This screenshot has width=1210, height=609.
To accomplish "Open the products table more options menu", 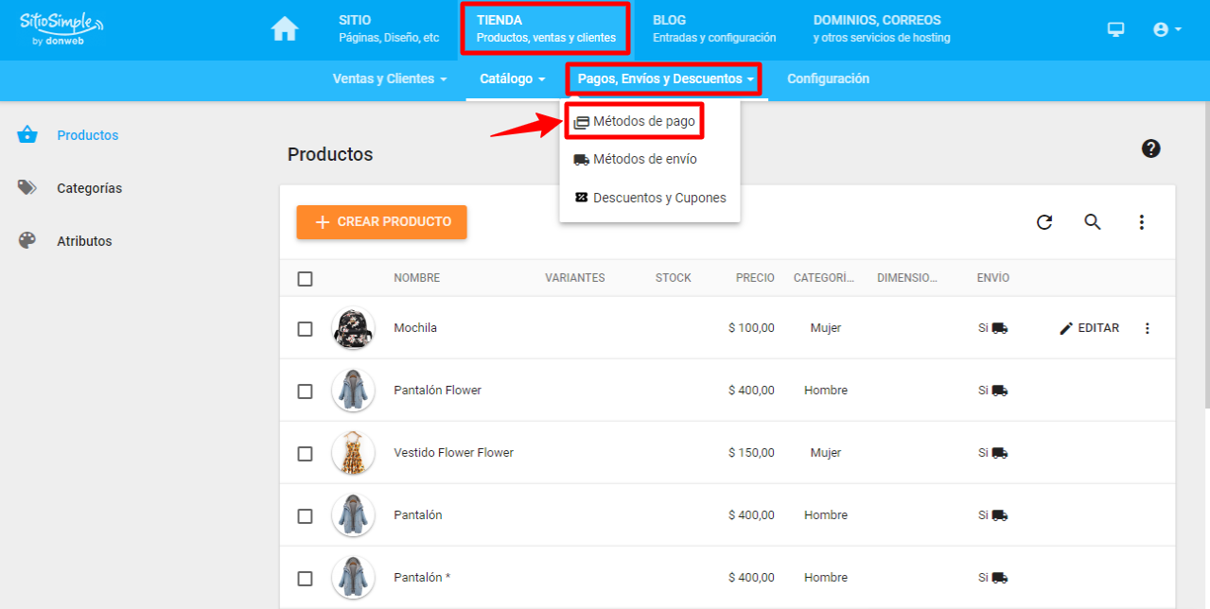I will (x=1141, y=222).
